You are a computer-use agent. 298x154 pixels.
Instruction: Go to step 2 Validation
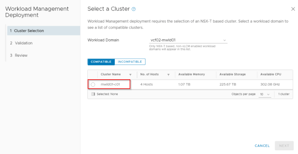coord(44,43)
